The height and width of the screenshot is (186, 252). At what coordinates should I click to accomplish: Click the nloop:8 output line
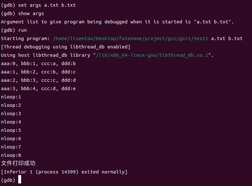(x=11, y=156)
